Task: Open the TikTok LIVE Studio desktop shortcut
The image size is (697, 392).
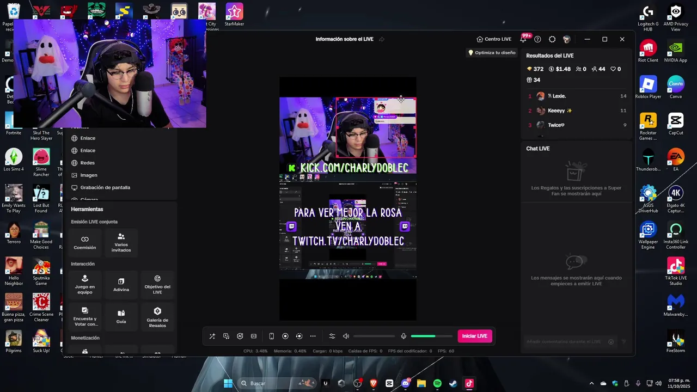Action: point(676,271)
